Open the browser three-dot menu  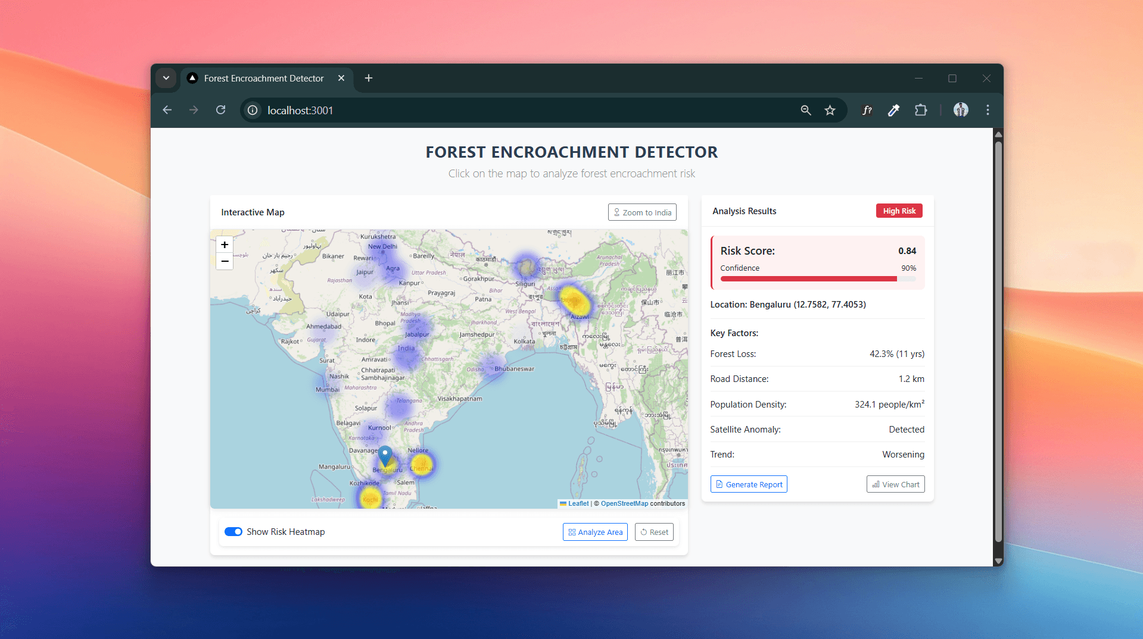988,110
